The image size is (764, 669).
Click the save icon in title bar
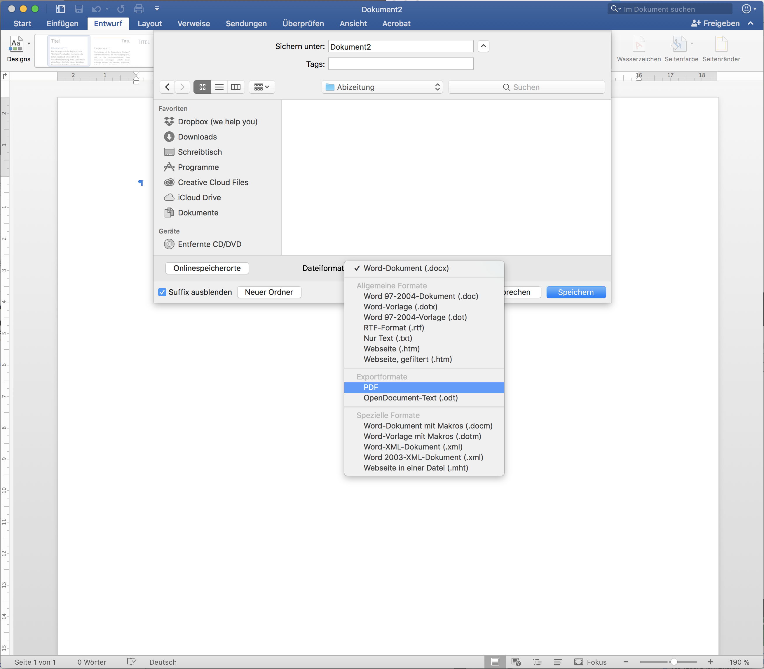[79, 9]
